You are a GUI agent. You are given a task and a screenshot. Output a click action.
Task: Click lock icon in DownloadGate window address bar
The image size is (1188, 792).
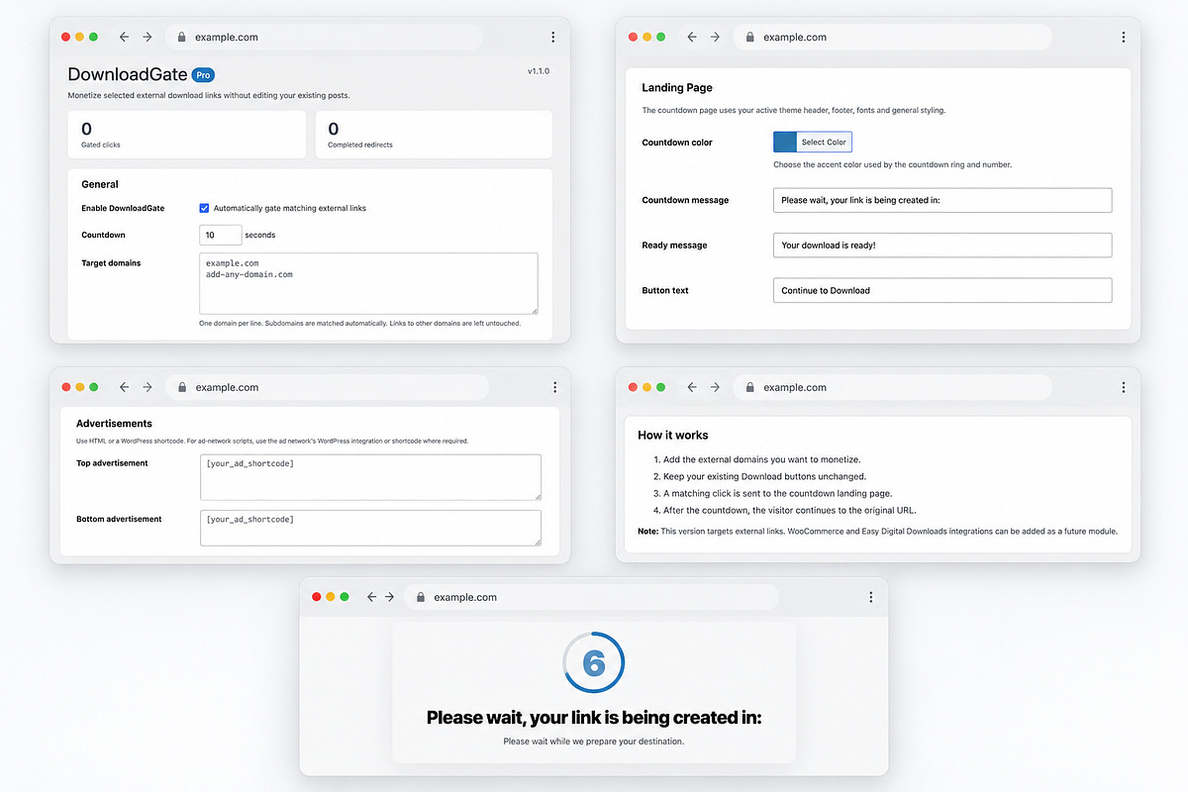181,37
